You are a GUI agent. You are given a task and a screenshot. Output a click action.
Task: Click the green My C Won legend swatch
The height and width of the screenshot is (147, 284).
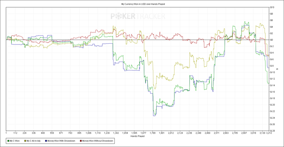[9, 141]
